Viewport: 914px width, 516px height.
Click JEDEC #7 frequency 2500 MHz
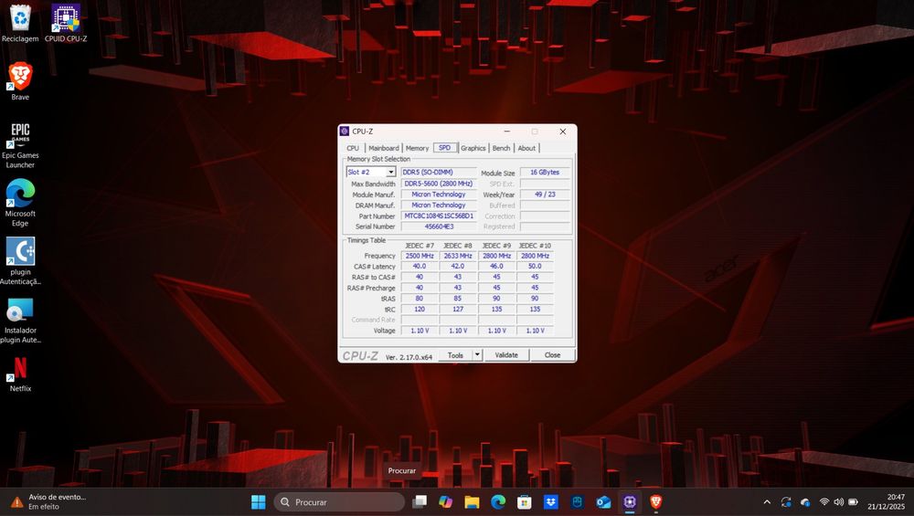click(420, 256)
